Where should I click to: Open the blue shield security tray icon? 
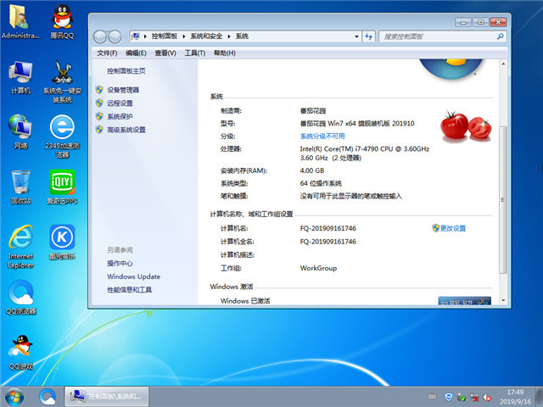point(449,397)
